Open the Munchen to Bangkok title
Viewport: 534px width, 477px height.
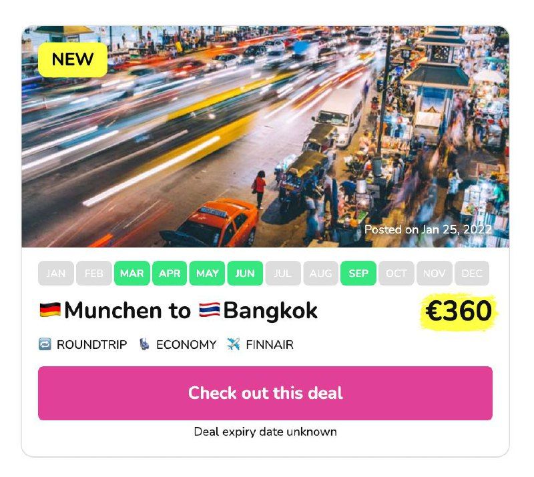coord(178,310)
